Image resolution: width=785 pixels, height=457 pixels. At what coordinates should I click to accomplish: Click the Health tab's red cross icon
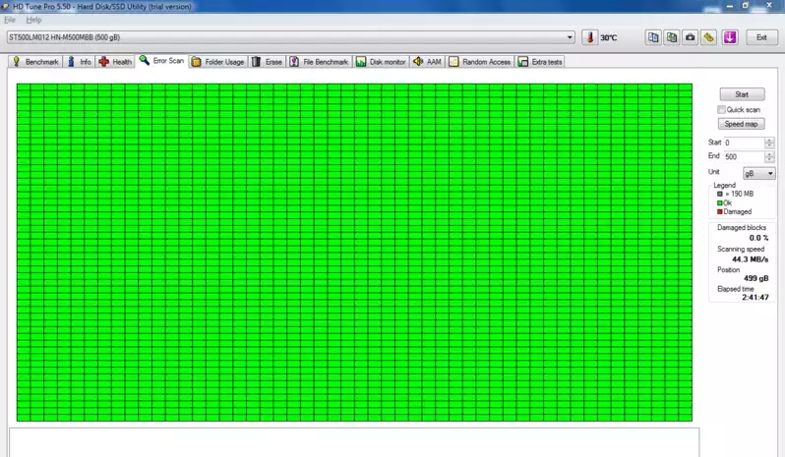tap(103, 62)
